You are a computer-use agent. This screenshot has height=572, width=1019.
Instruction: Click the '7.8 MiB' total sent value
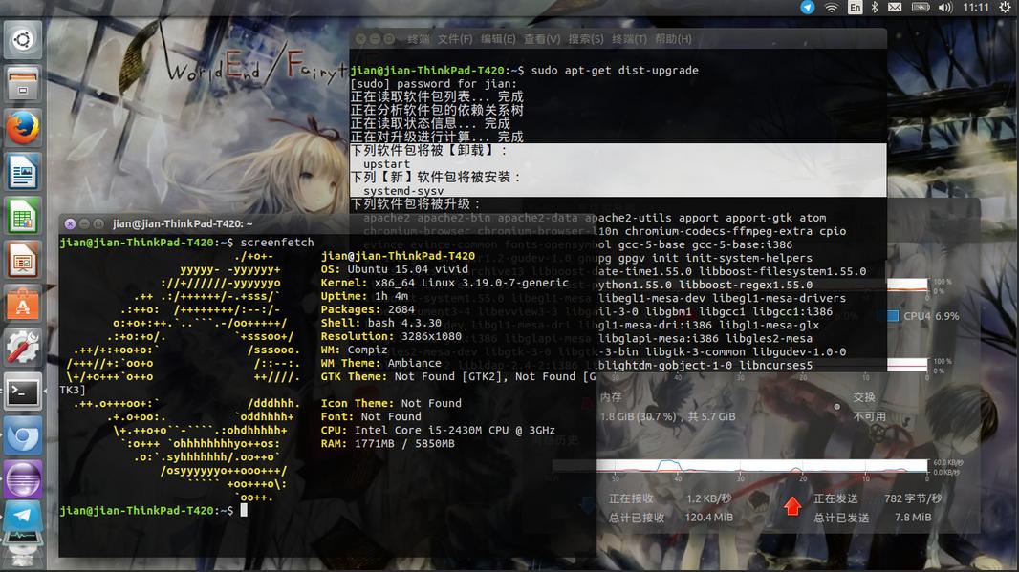coord(913,518)
